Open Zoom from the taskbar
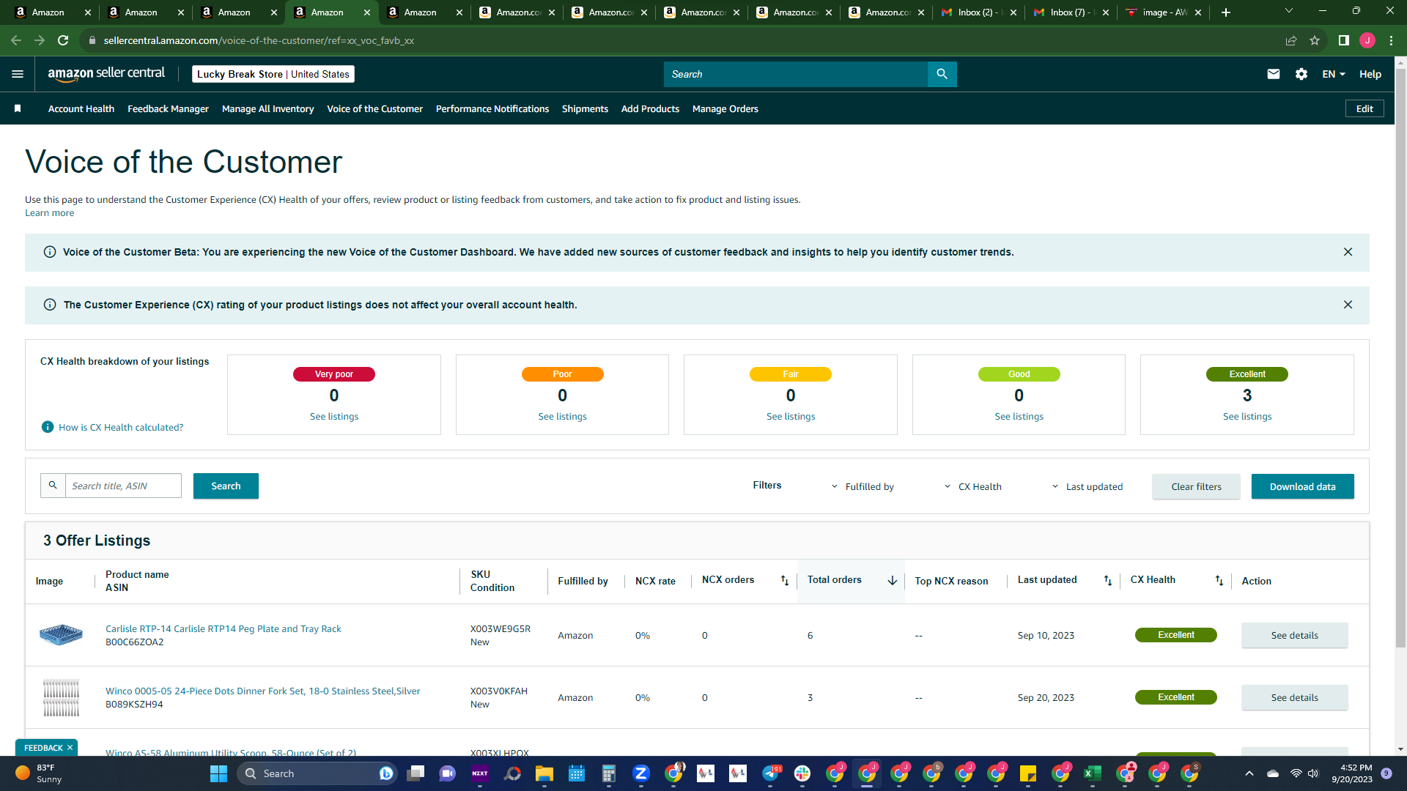Image resolution: width=1407 pixels, height=791 pixels. pos(641,773)
